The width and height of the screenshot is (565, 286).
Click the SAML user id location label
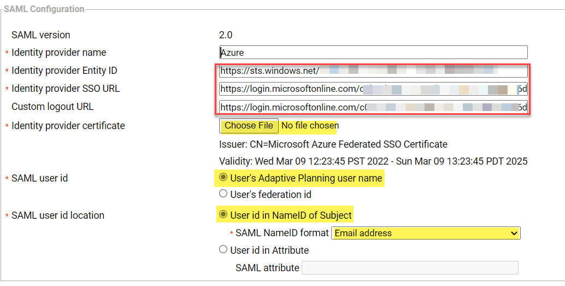pos(58,215)
